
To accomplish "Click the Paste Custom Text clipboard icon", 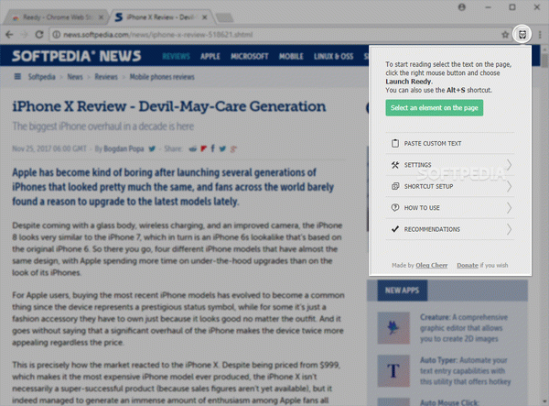I will (395, 143).
